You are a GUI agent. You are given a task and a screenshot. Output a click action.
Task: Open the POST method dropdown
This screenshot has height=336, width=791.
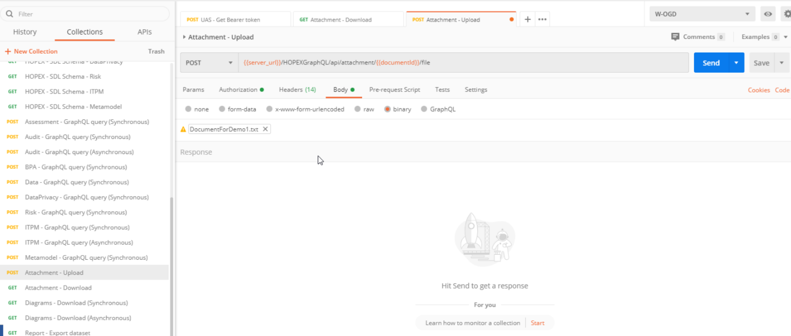pos(209,63)
